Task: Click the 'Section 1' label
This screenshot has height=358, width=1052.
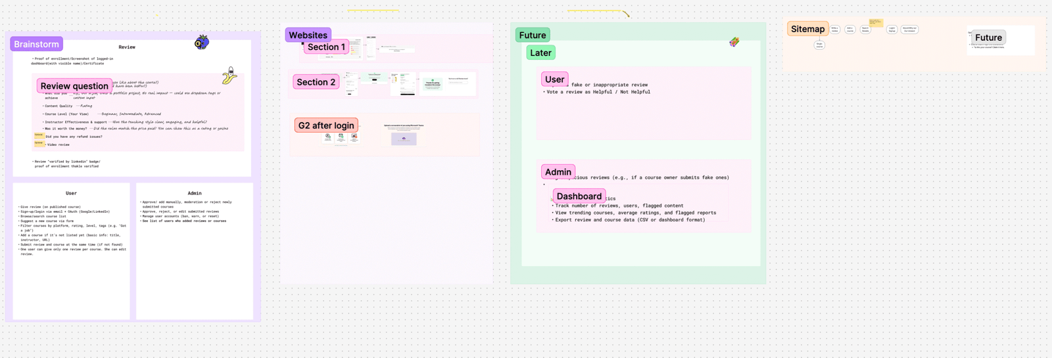Action: (326, 47)
